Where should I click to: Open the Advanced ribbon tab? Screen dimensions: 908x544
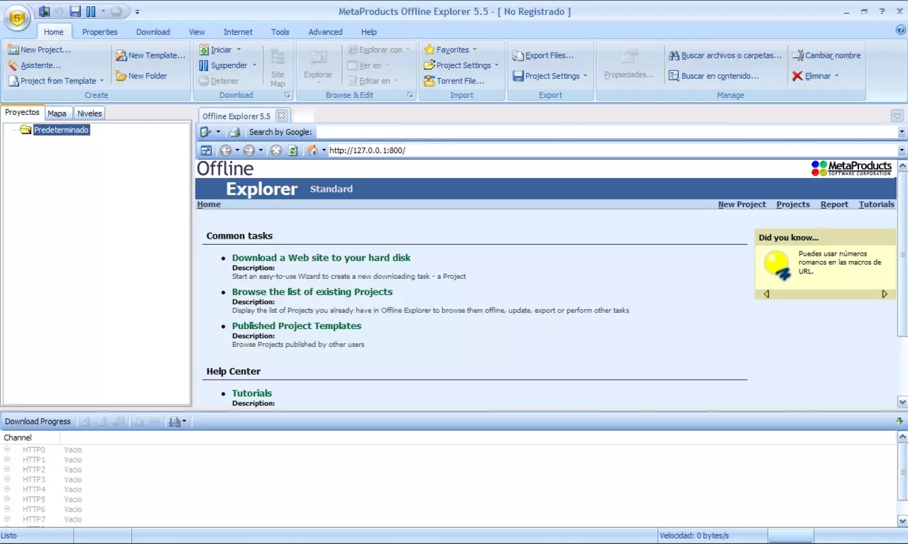tap(325, 32)
